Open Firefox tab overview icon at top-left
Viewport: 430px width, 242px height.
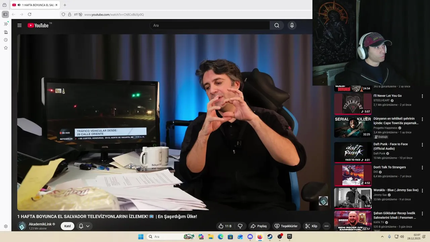pos(4,5)
